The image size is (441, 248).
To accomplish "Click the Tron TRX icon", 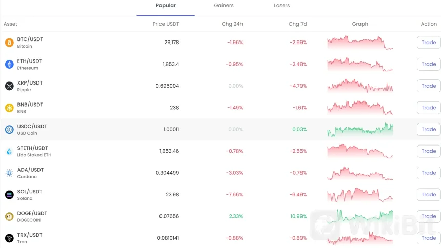I will point(9,238).
